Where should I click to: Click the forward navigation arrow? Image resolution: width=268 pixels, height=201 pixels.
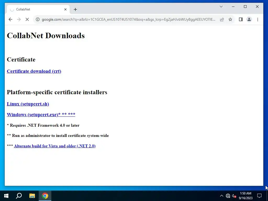tap(19, 19)
